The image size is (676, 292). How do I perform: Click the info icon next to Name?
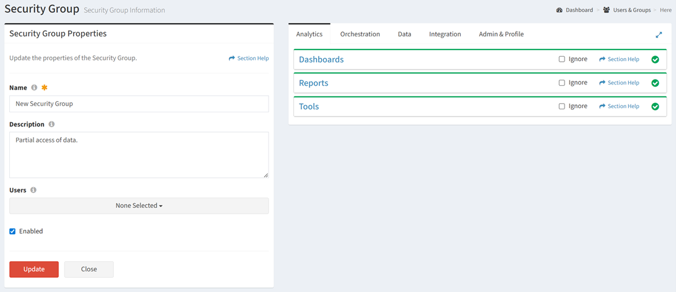(35, 88)
